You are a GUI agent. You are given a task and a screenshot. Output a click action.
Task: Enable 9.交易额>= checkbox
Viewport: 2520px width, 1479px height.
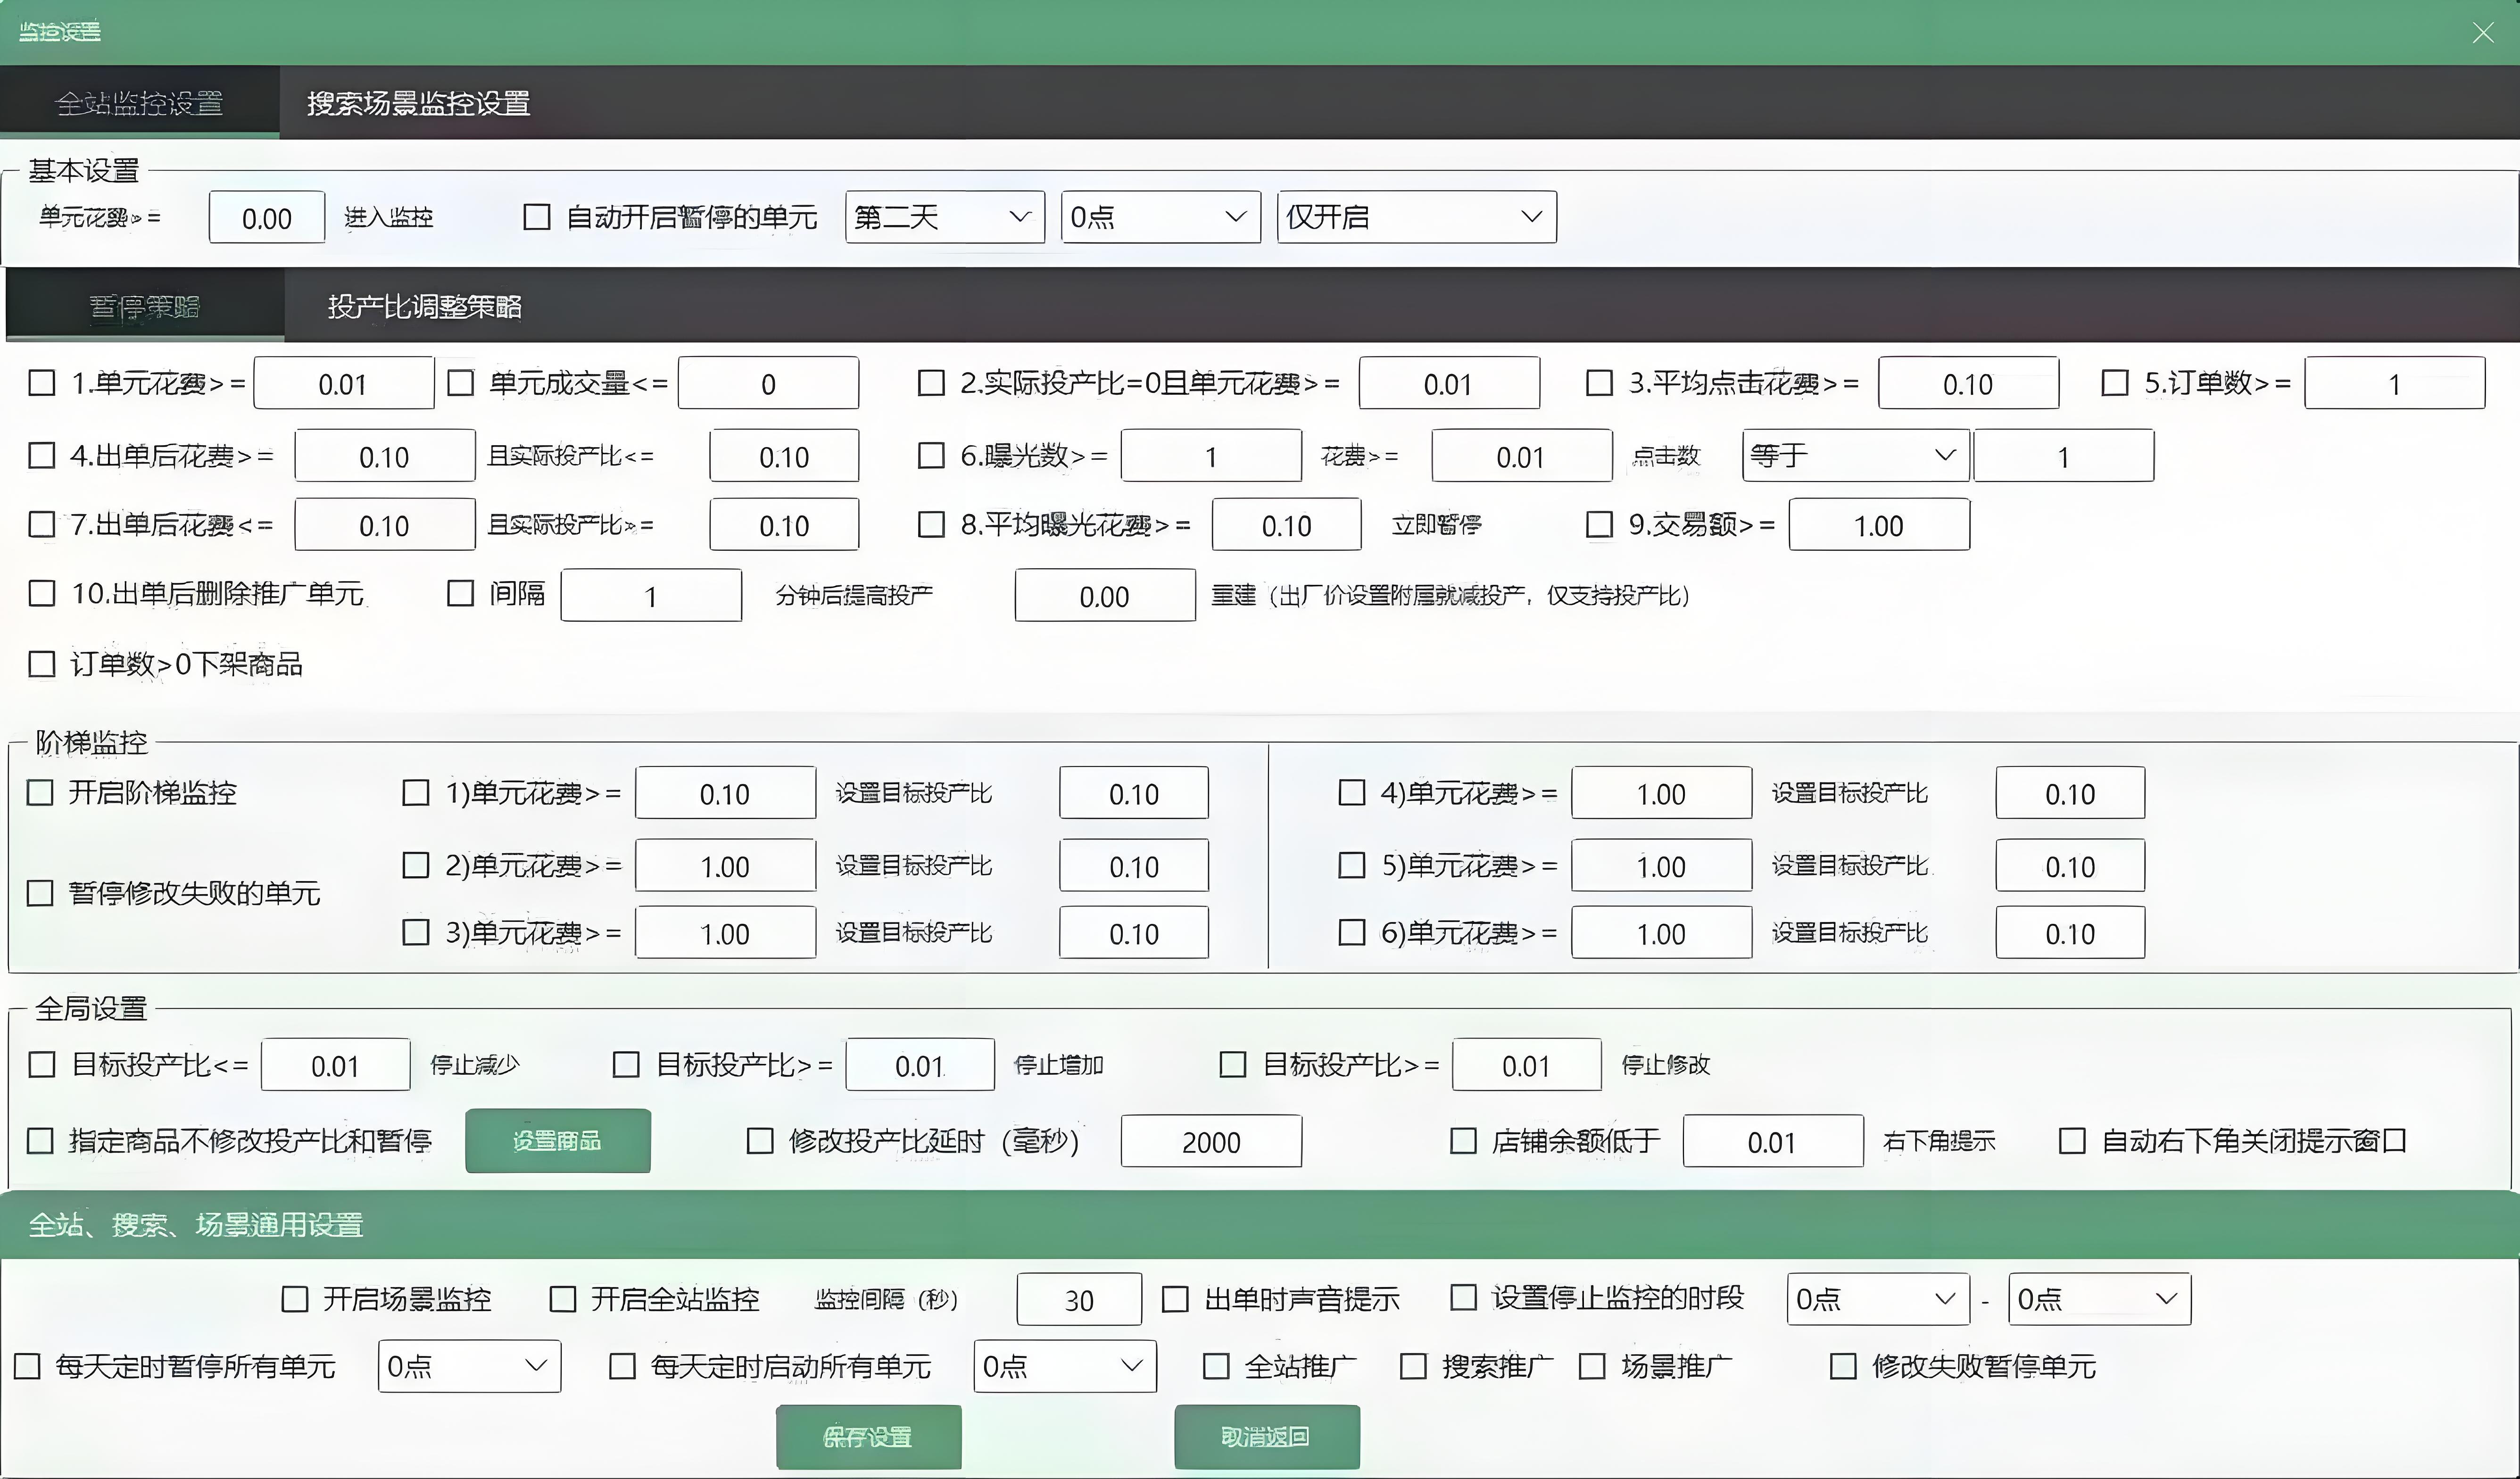click(1599, 525)
